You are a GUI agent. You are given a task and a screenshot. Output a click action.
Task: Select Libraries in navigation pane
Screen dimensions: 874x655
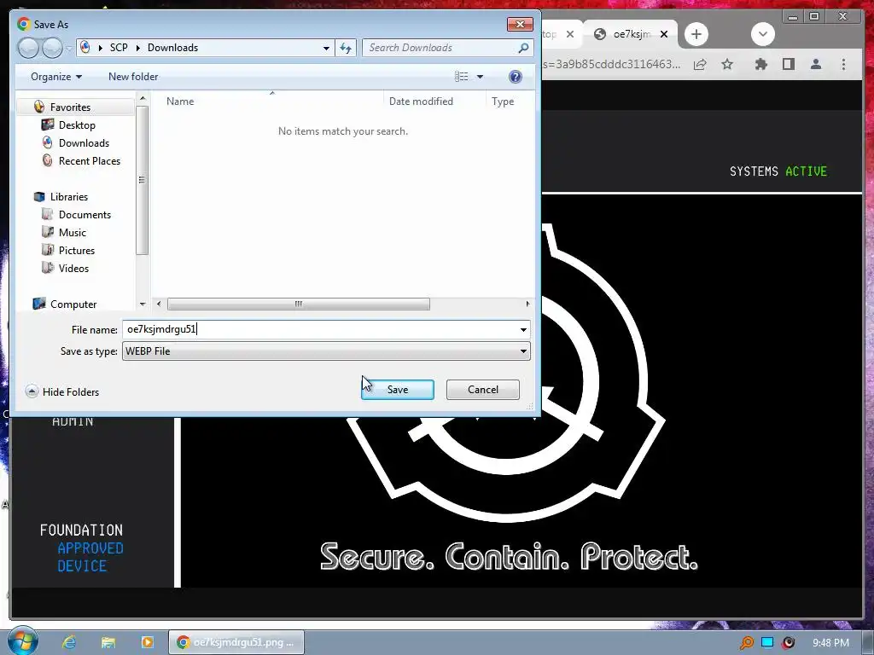tap(68, 197)
